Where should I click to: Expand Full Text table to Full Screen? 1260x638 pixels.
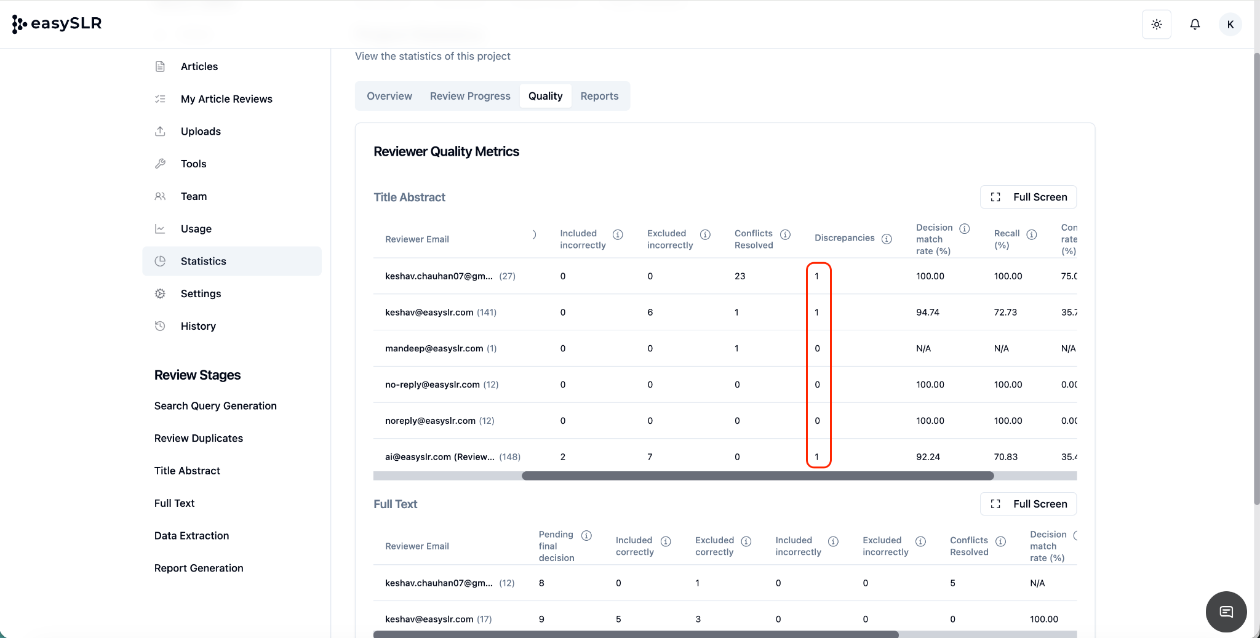pyautogui.click(x=1028, y=504)
